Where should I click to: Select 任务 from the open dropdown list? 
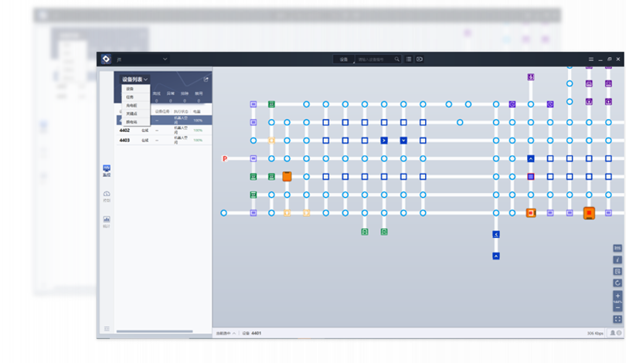tap(130, 97)
